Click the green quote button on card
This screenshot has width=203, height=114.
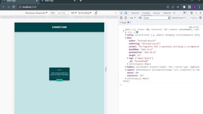point(59,80)
